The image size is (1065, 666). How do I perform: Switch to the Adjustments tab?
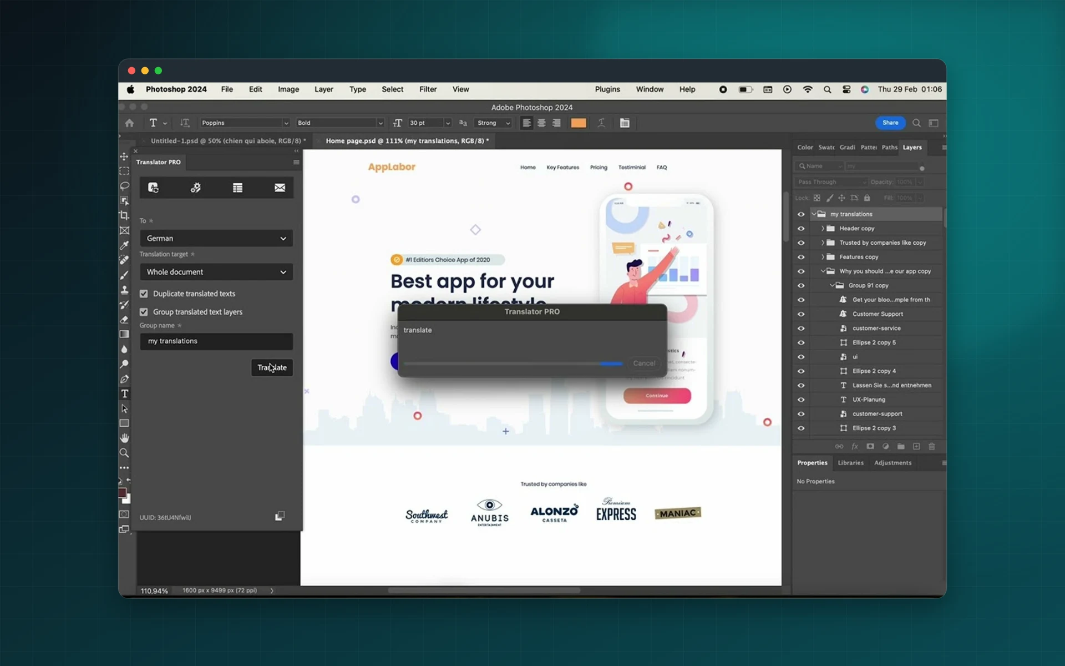(892, 463)
